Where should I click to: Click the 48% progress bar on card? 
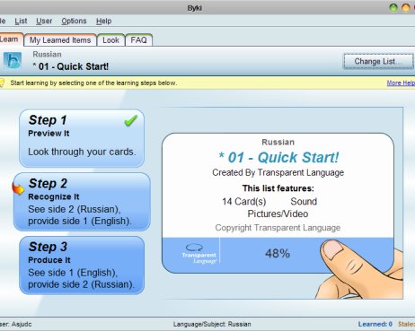(278, 254)
